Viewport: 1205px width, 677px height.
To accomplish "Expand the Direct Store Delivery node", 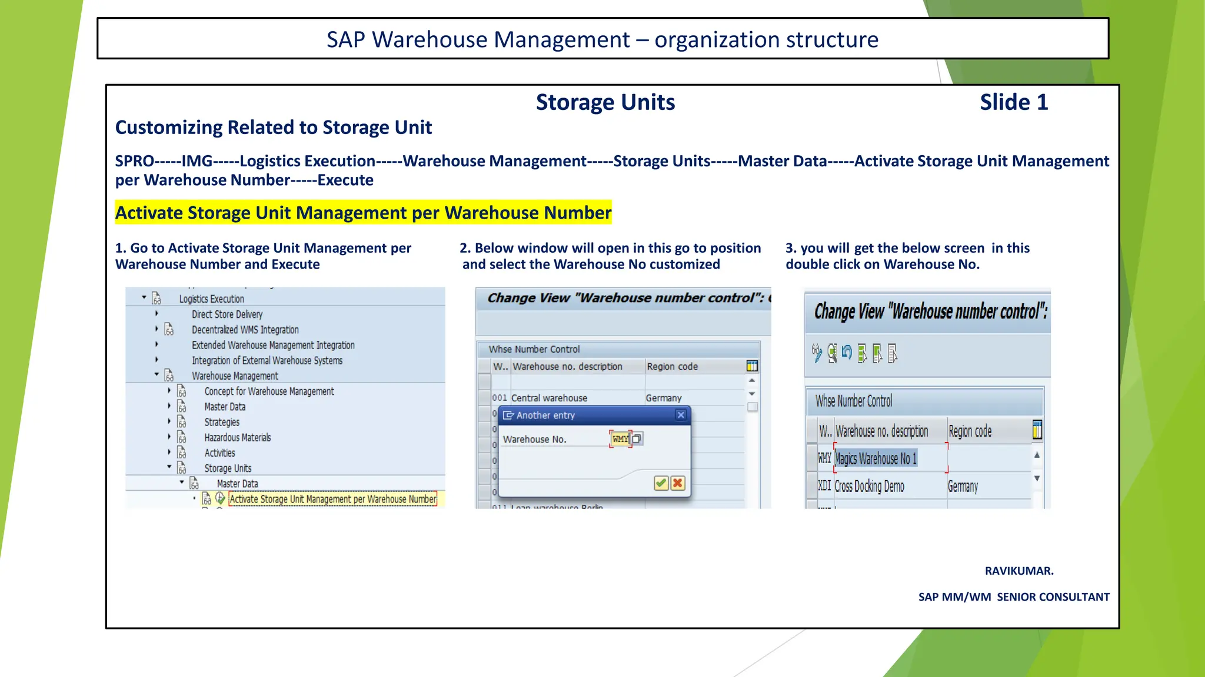I will (157, 313).
